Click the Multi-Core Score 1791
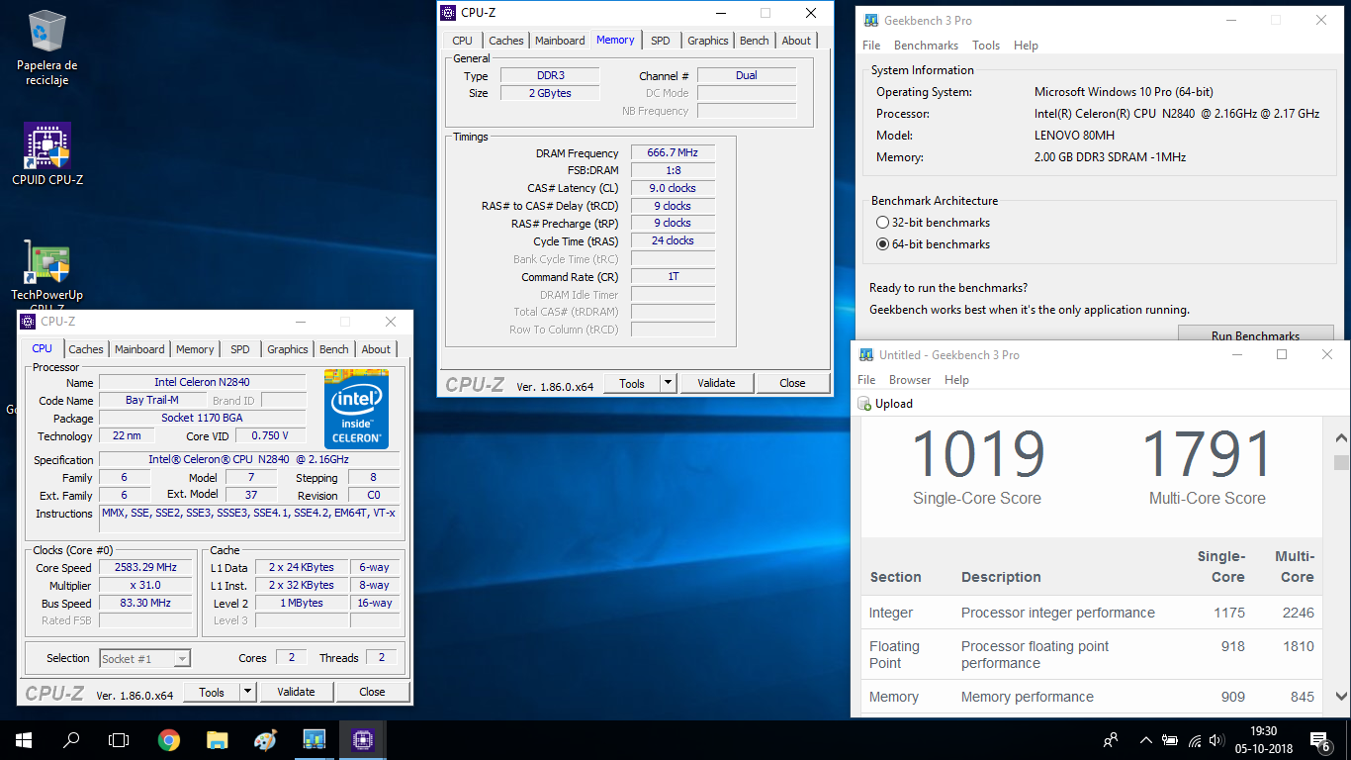 1208,455
